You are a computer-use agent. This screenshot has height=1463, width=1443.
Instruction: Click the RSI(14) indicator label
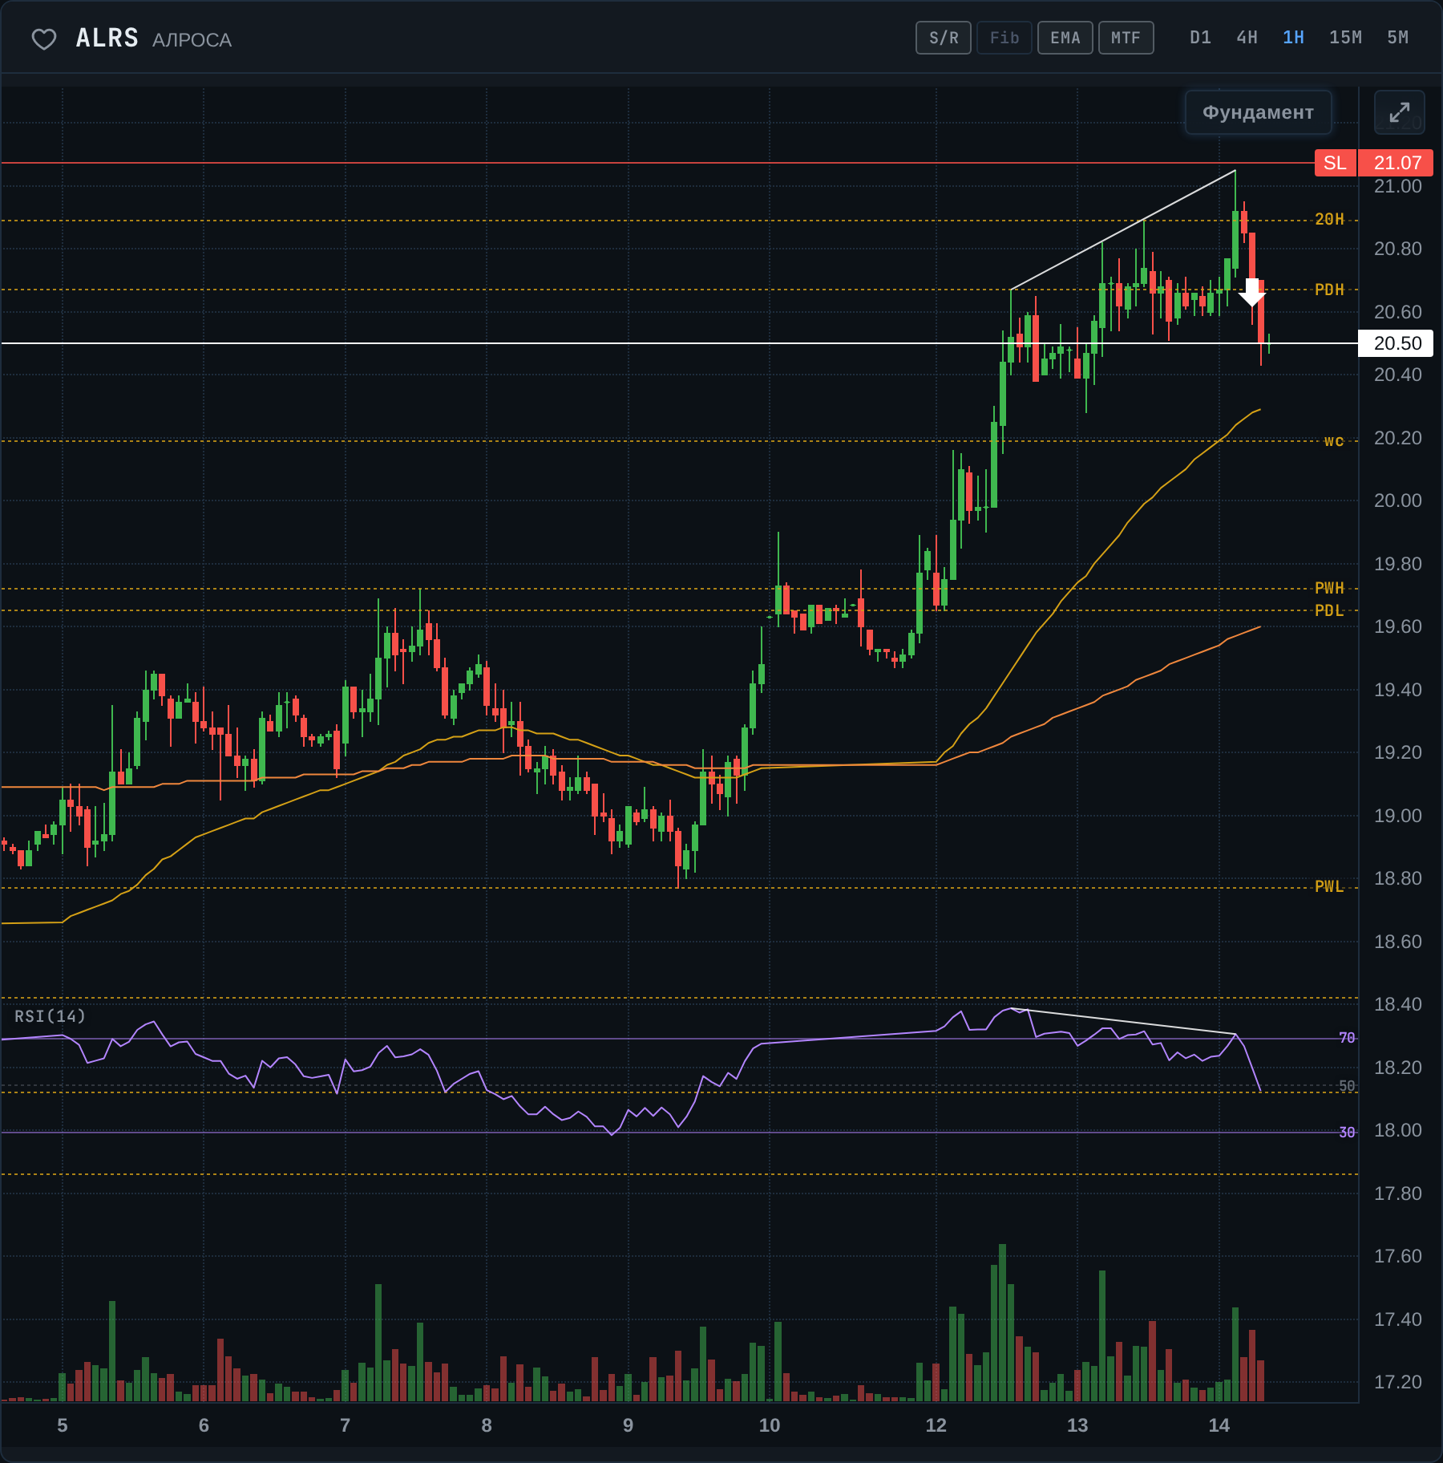click(x=50, y=1016)
